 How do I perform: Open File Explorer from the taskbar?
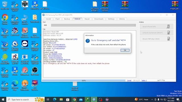pyautogui.click(x=61, y=99)
